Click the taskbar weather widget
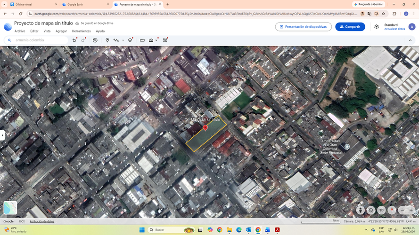This screenshot has width=419, height=235. point(16,230)
